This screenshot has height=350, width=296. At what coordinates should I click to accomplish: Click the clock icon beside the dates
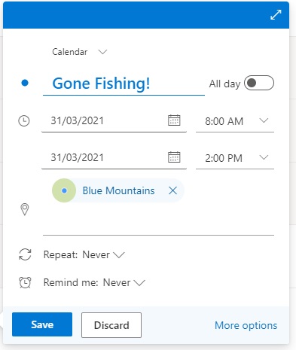(x=24, y=120)
